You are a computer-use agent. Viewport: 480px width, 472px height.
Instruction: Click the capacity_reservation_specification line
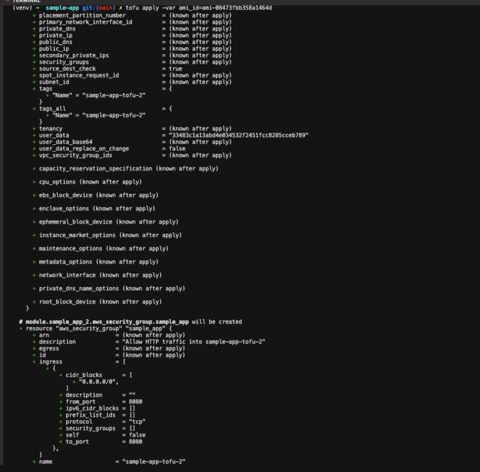click(x=128, y=169)
